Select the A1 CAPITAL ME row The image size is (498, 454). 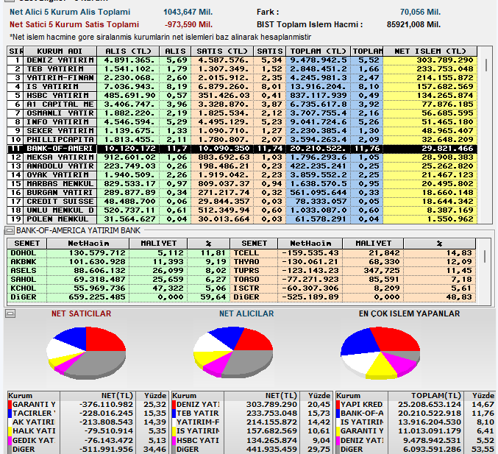(x=242, y=104)
